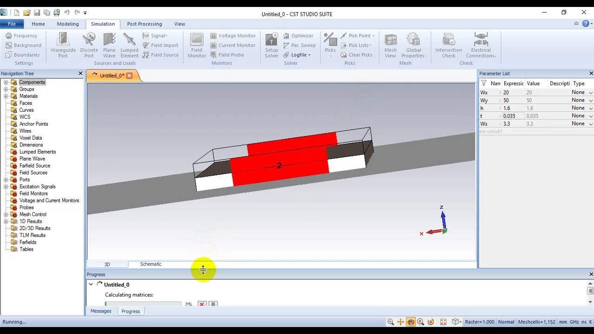Open the Pick Point dropdown
The image size is (594, 334).
pyautogui.click(x=358, y=36)
